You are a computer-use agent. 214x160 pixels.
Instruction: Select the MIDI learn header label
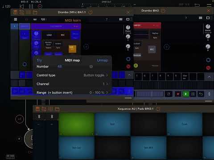coord(73,20)
